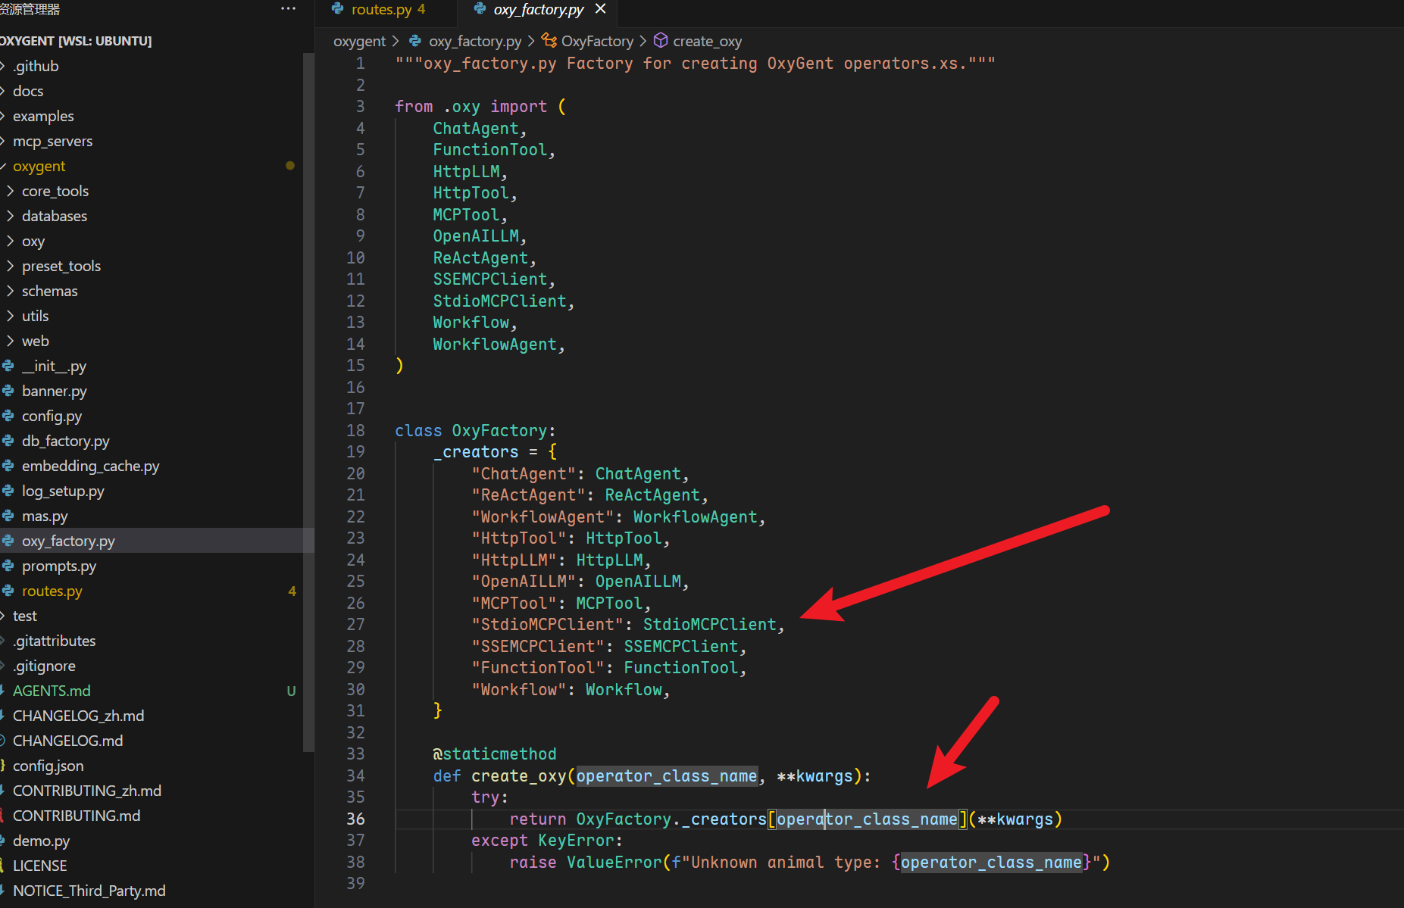Click the Python icon beside prompts.py
The height and width of the screenshot is (908, 1404).
point(8,566)
